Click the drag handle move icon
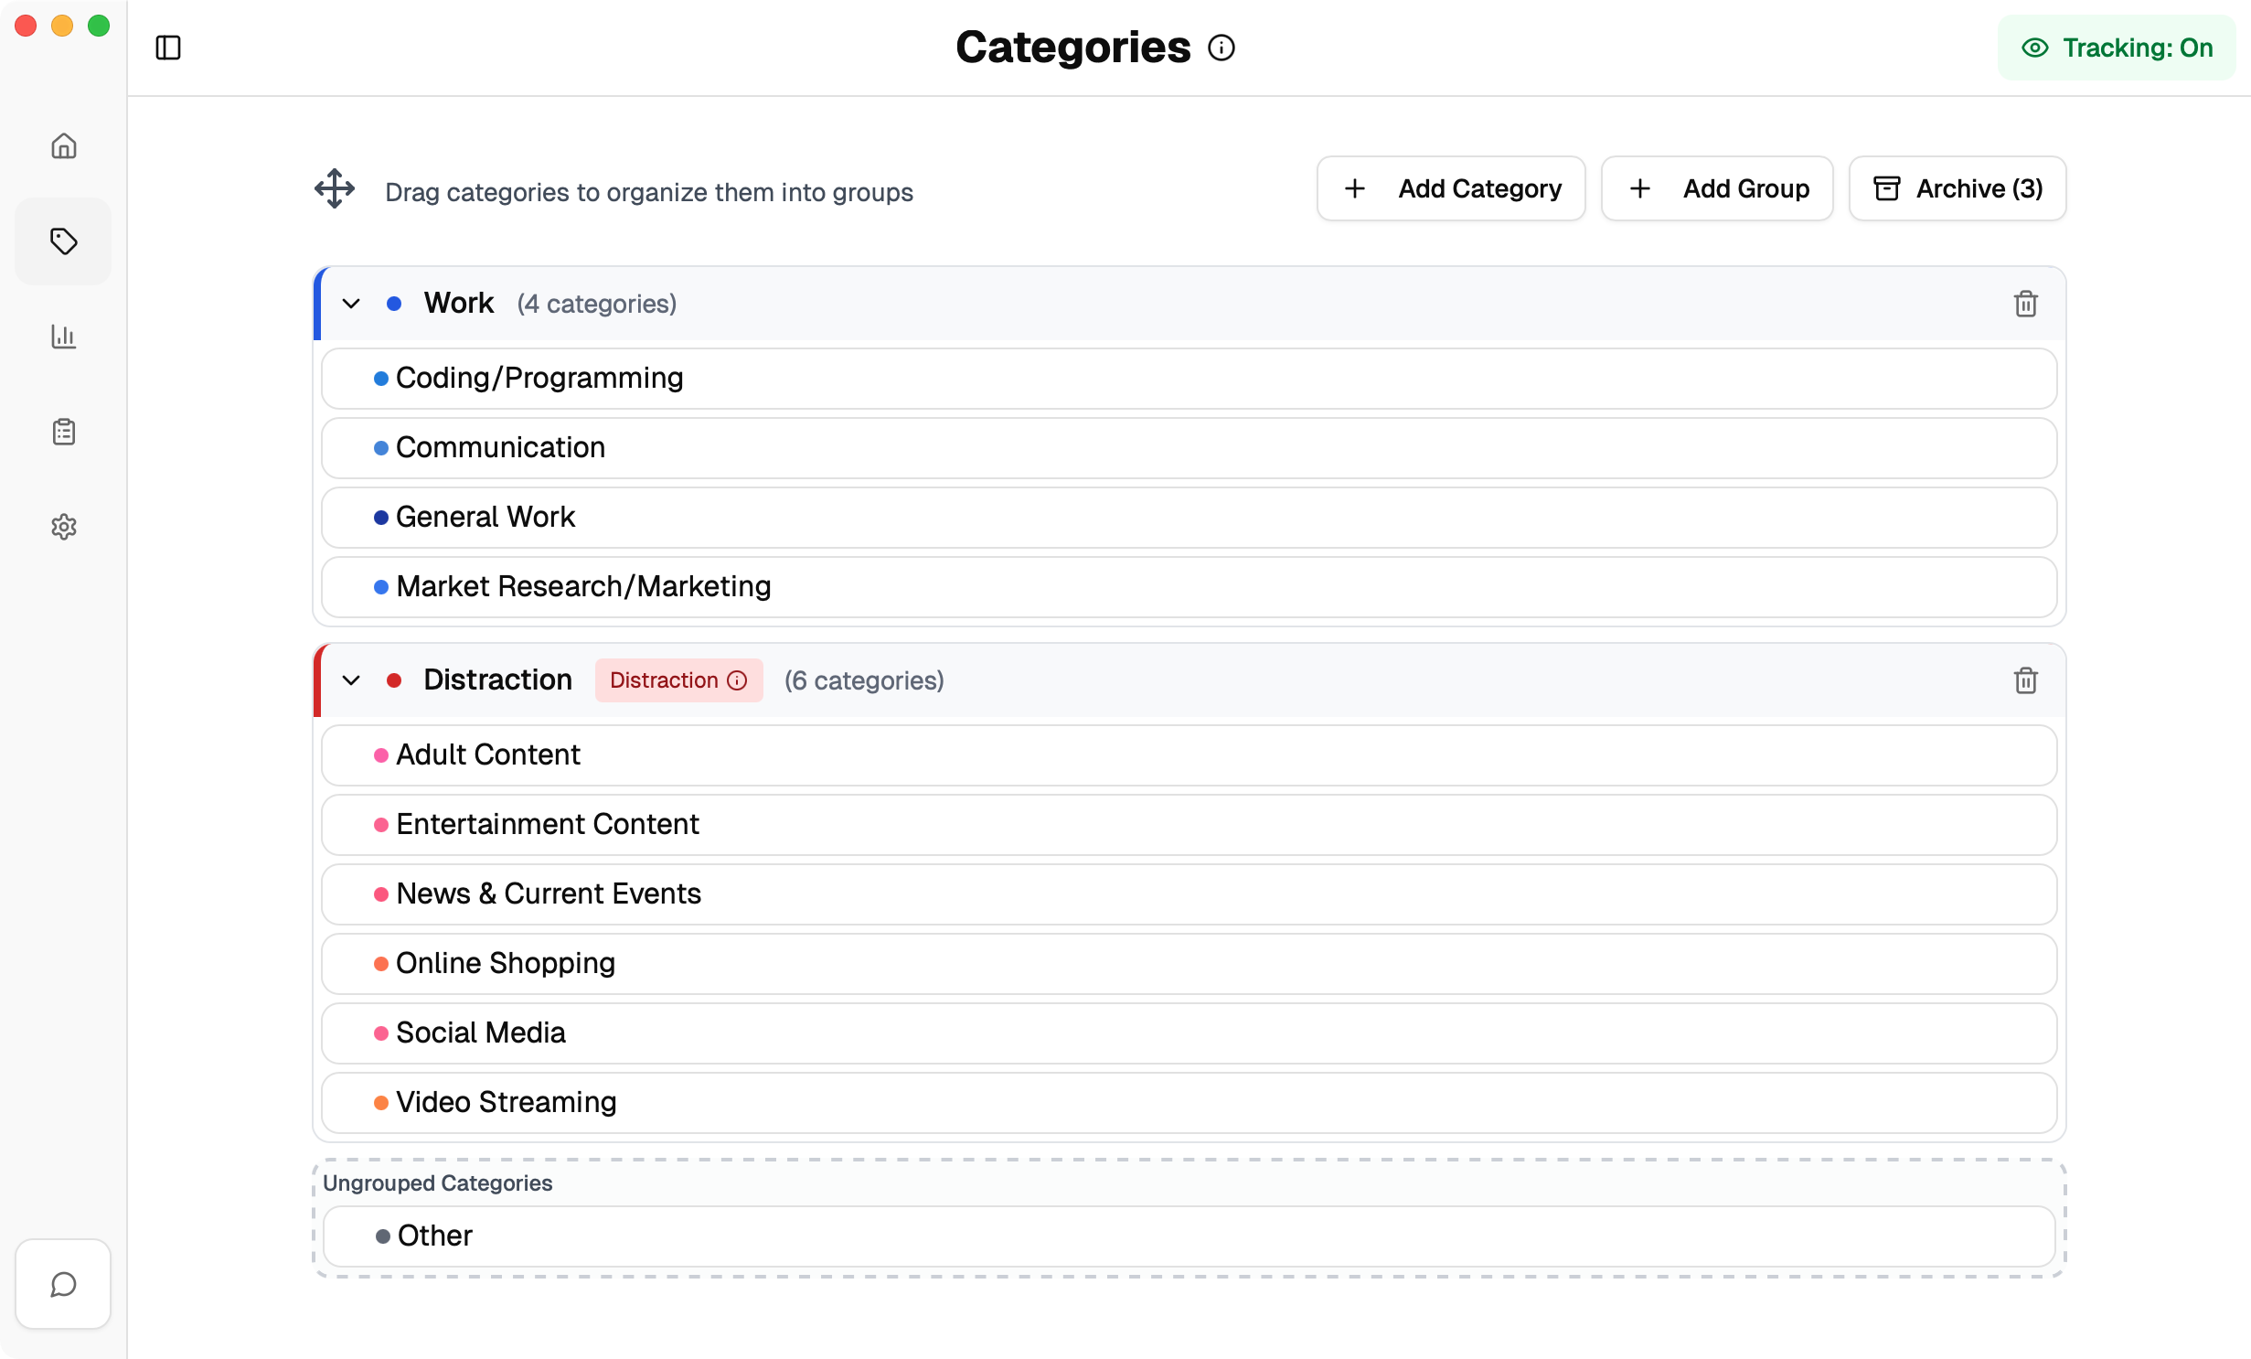 point(335,189)
